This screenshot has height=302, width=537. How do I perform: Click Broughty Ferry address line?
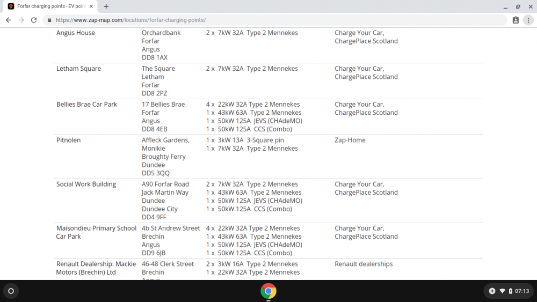tap(164, 157)
